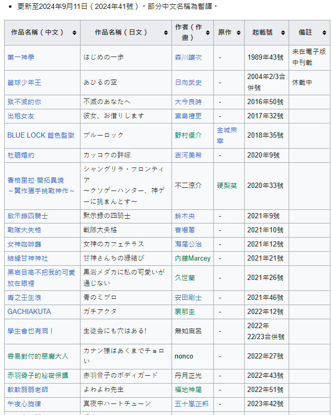Open author 福地神尾 page
Viewport: 332px width, 415px height.
point(188,390)
